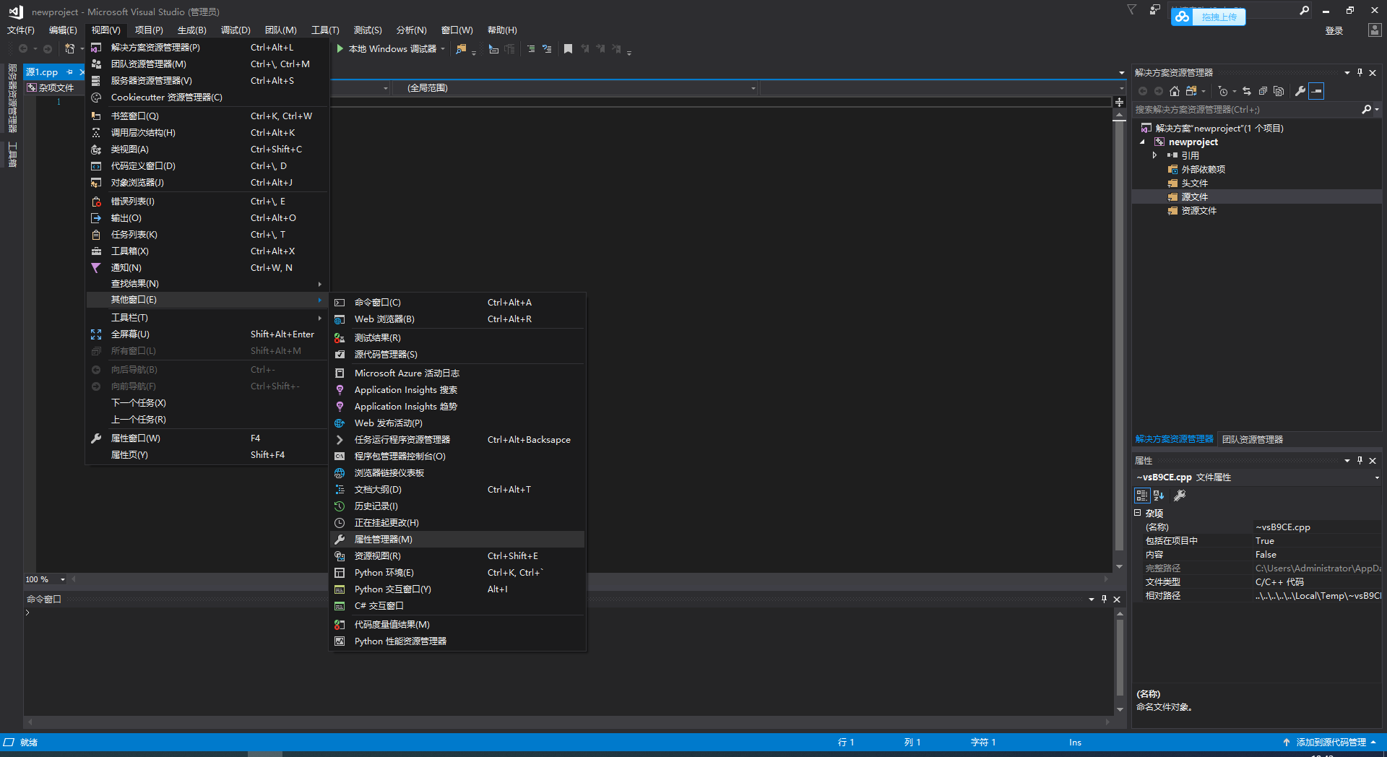Switch to the 解决方案资源管理器 bottom tab

[x=1175, y=439]
